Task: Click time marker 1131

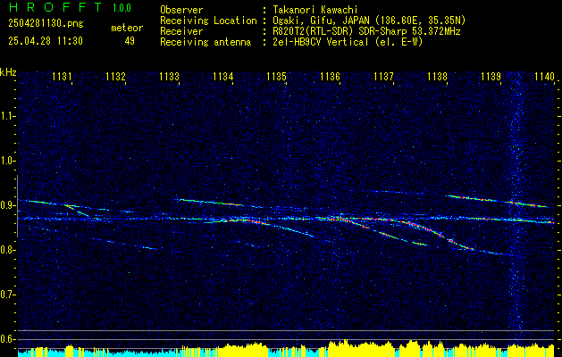Action: tap(62, 76)
